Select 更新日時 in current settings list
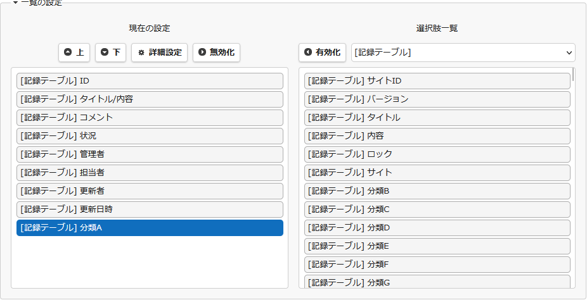This screenshot has width=587, height=300. pos(150,209)
